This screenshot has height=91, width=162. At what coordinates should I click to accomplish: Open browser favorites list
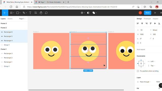tap(145, 7)
